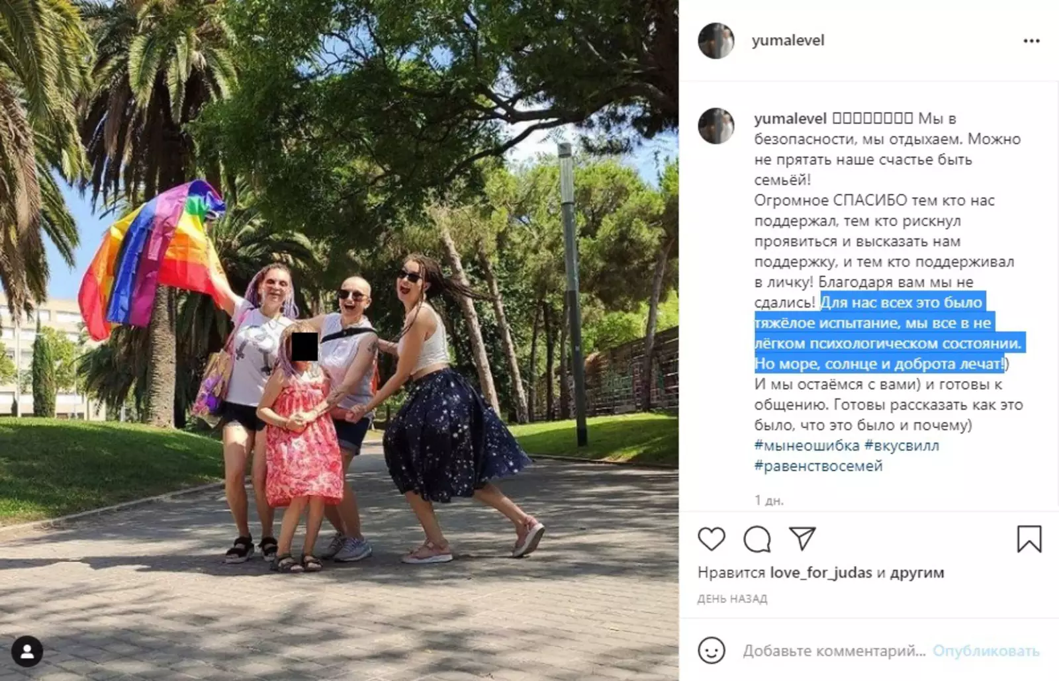
Task: Like the post with the heart icon
Action: coord(712,539)
